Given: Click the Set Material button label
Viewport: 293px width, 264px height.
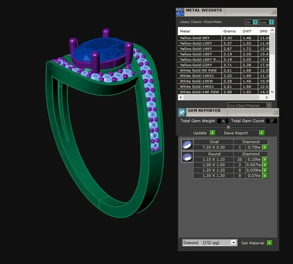Looking at the screenshot, I should (x=252, y=243).
